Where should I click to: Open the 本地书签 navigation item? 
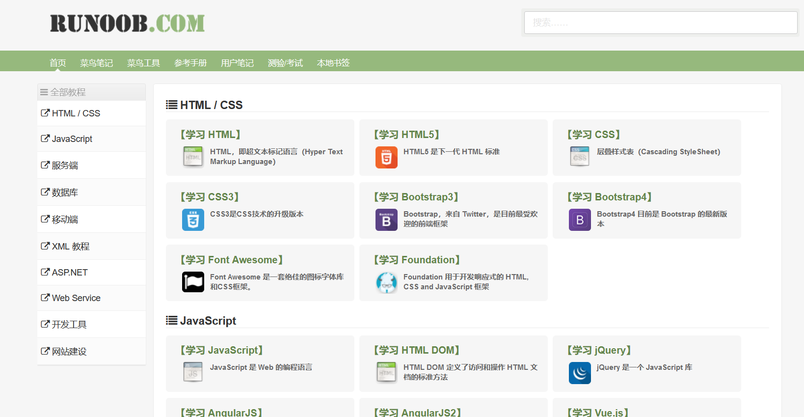pyautogui.click(x=333, y=63)
